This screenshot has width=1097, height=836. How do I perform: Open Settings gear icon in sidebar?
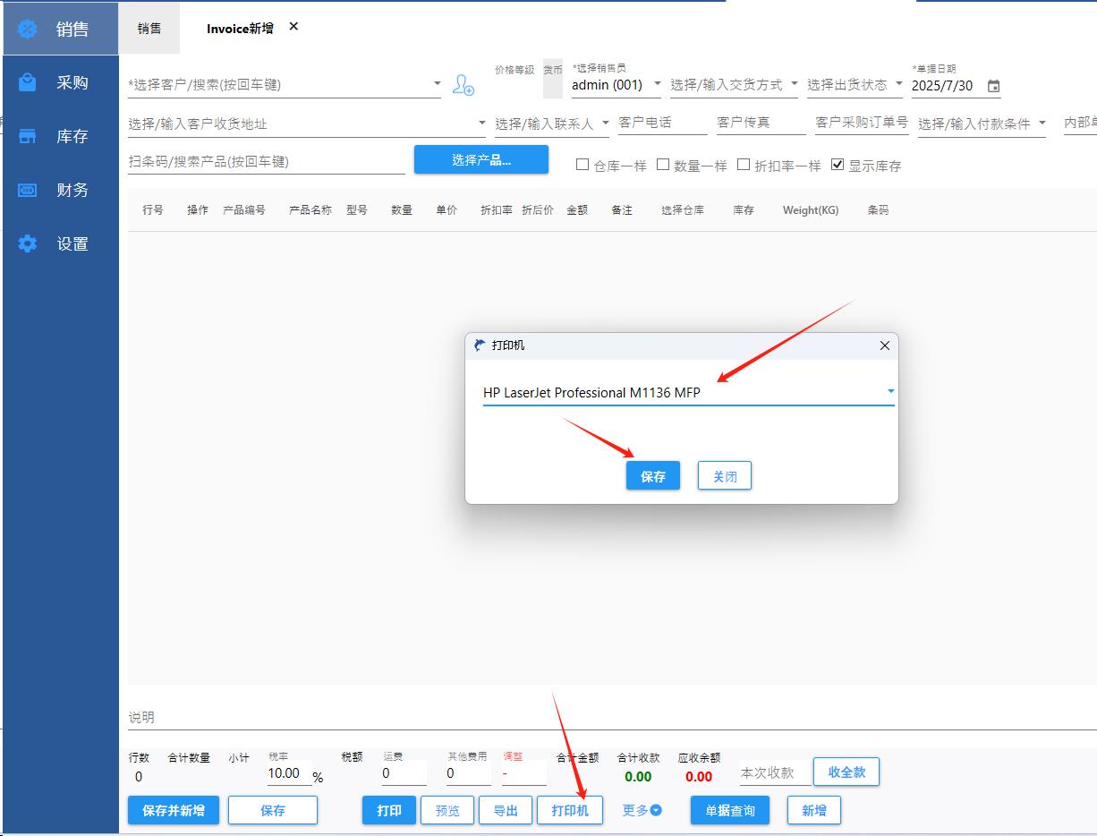[x=28, y=243]
